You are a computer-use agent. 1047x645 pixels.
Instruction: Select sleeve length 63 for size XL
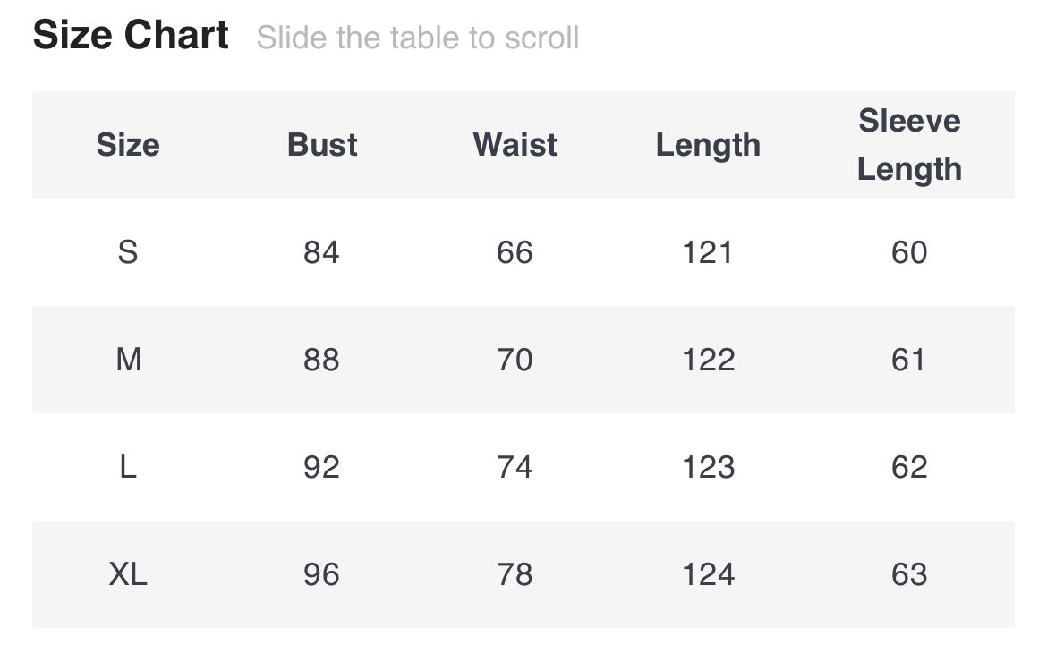coord(909,574)
